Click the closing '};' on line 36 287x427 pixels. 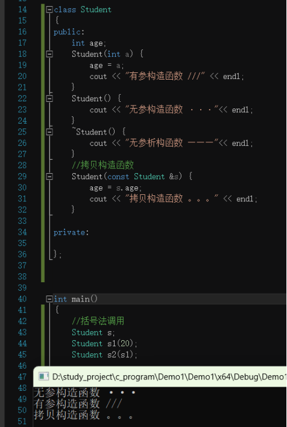pyautogui.click(x=57, y=255)
